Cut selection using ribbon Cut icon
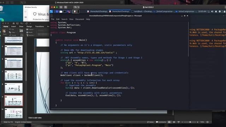The height and width of the screenshot is (127, 226). (x=10, y=29)
